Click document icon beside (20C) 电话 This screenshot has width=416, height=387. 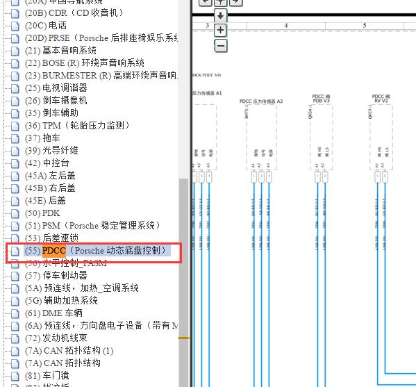point(15,26)
